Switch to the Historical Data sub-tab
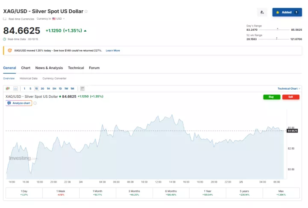The width and height of the screenshot is (308, 208). 28,79
